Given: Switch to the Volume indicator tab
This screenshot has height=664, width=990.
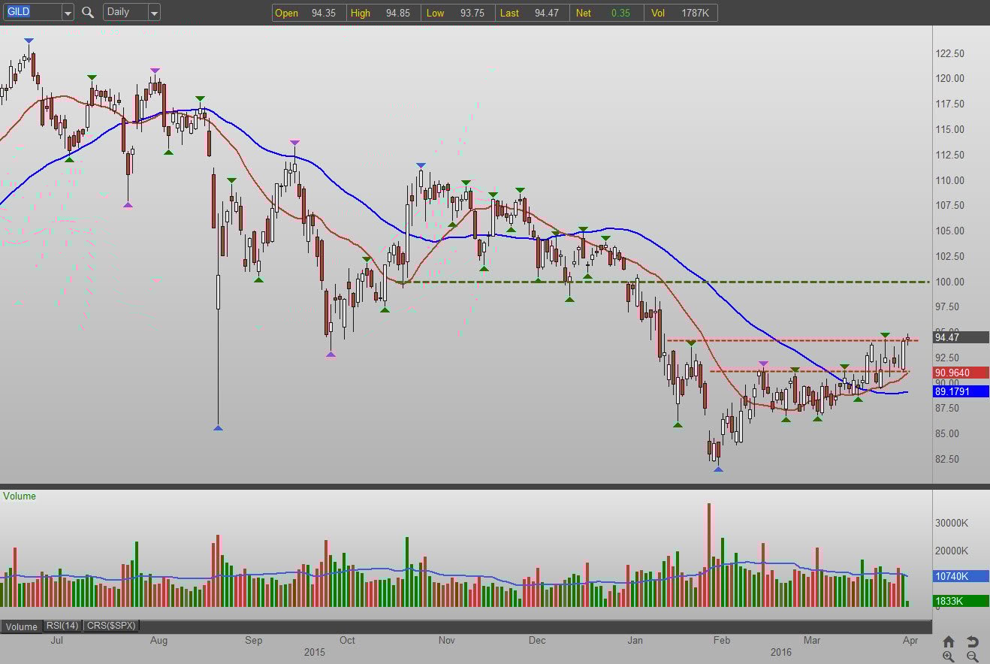Looking at the screenshot, I should tap(22, 626).
